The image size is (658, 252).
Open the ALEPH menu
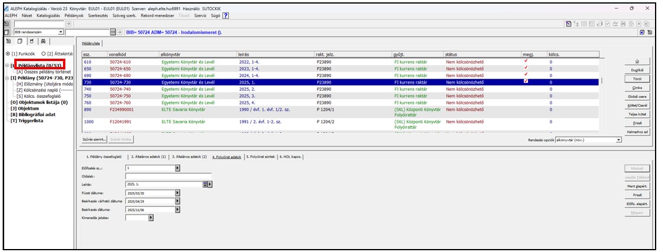[x=11, y=15]
